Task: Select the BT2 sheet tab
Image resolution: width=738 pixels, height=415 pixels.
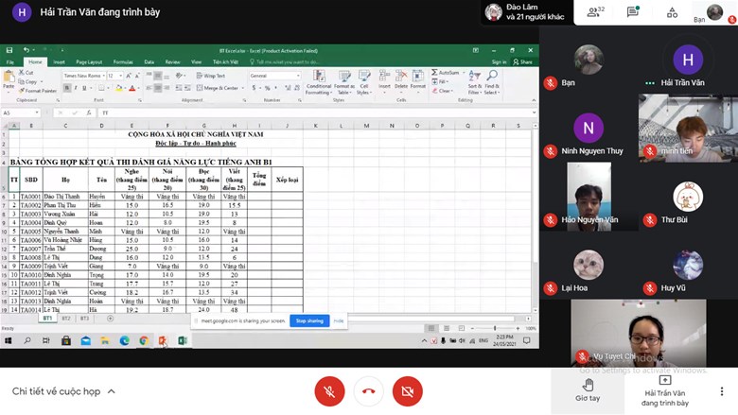Action: click(x=66, y=319)
